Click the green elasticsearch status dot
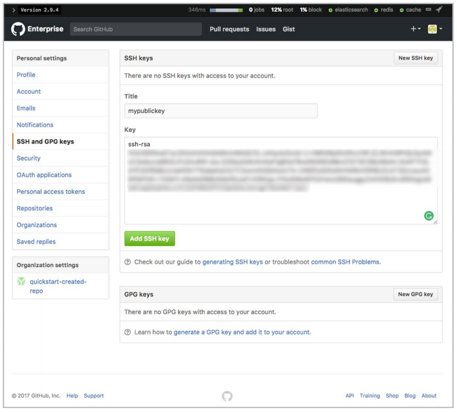The image size is (457, 412). (x=330, y=10)
